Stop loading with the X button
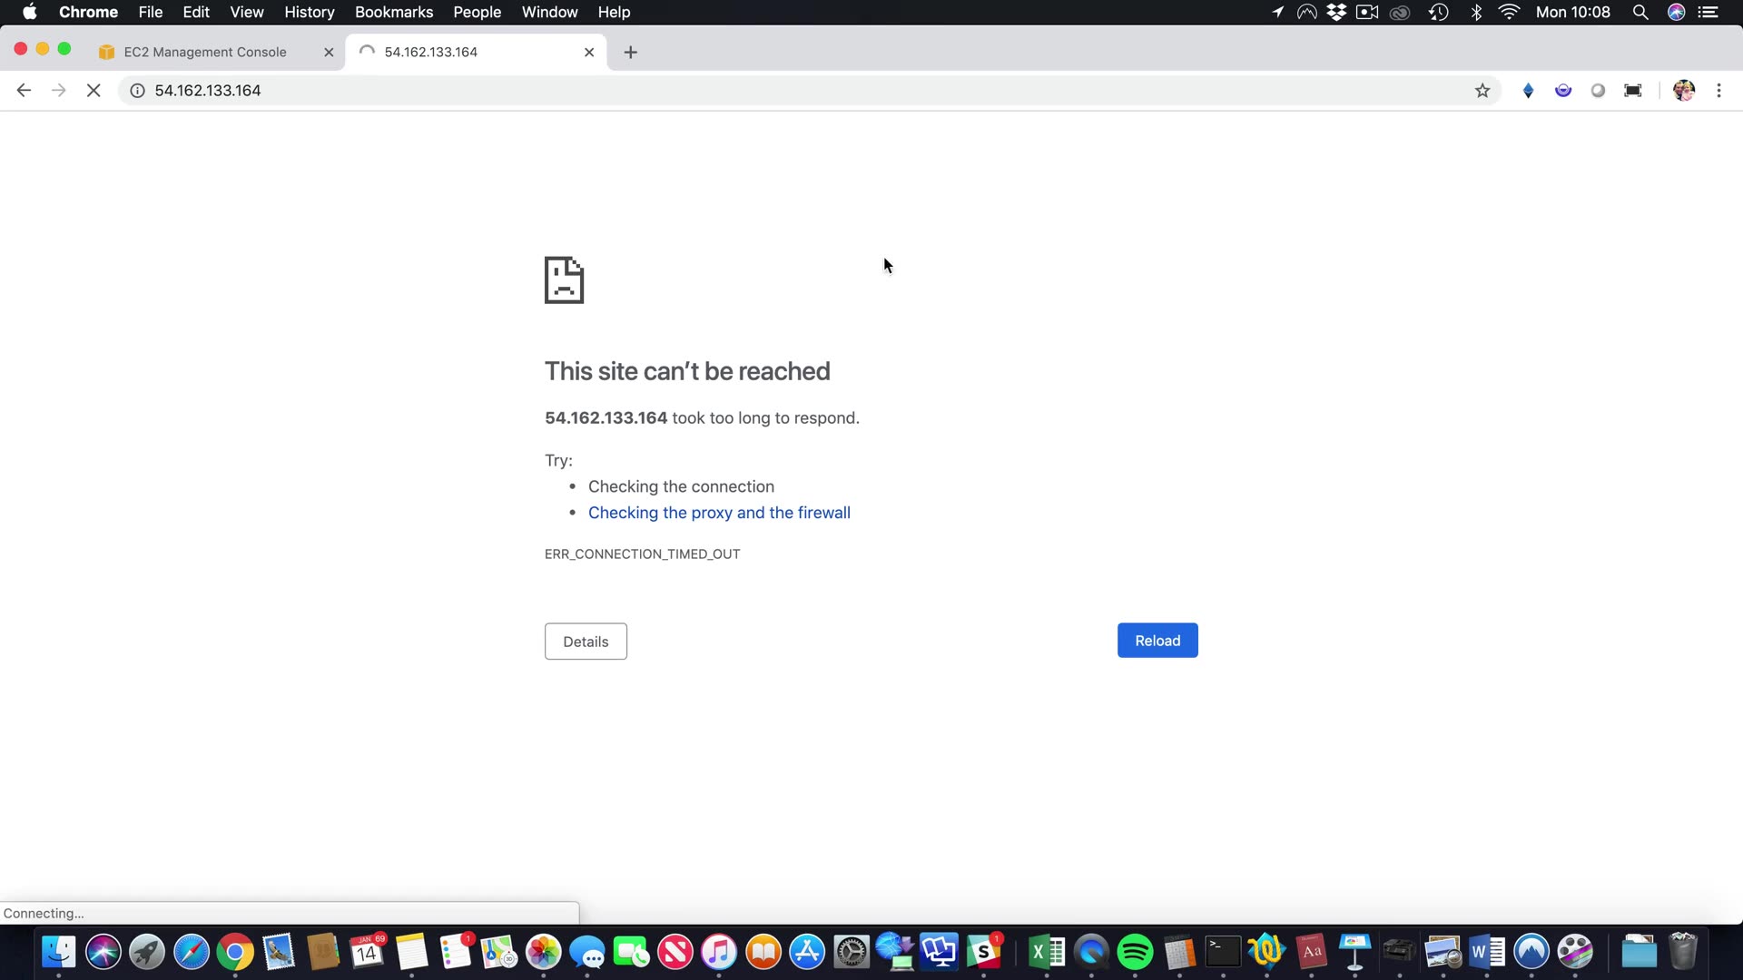The width and height of the screenshot is (1743, 980). pos(94,91)
